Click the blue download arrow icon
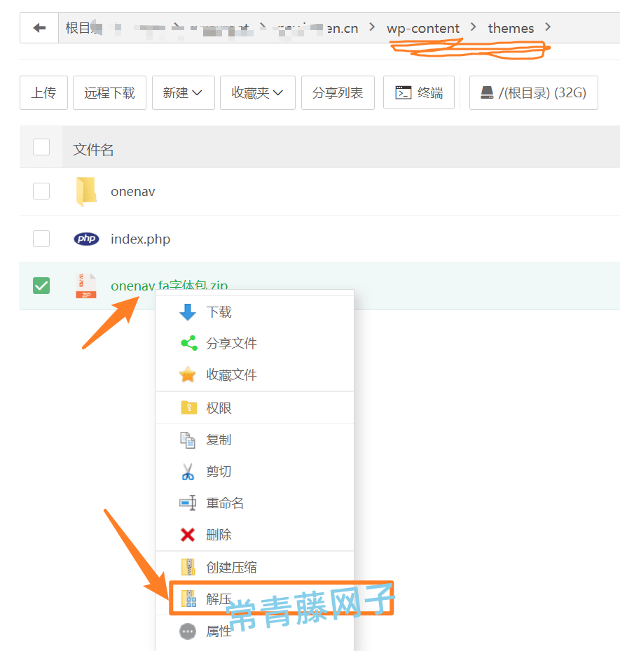Viewport: 620px width, 651px height. [x=188, y=311]
